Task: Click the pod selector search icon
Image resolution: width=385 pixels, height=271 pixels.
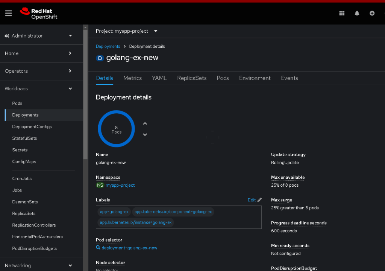Action: point(98,248)
